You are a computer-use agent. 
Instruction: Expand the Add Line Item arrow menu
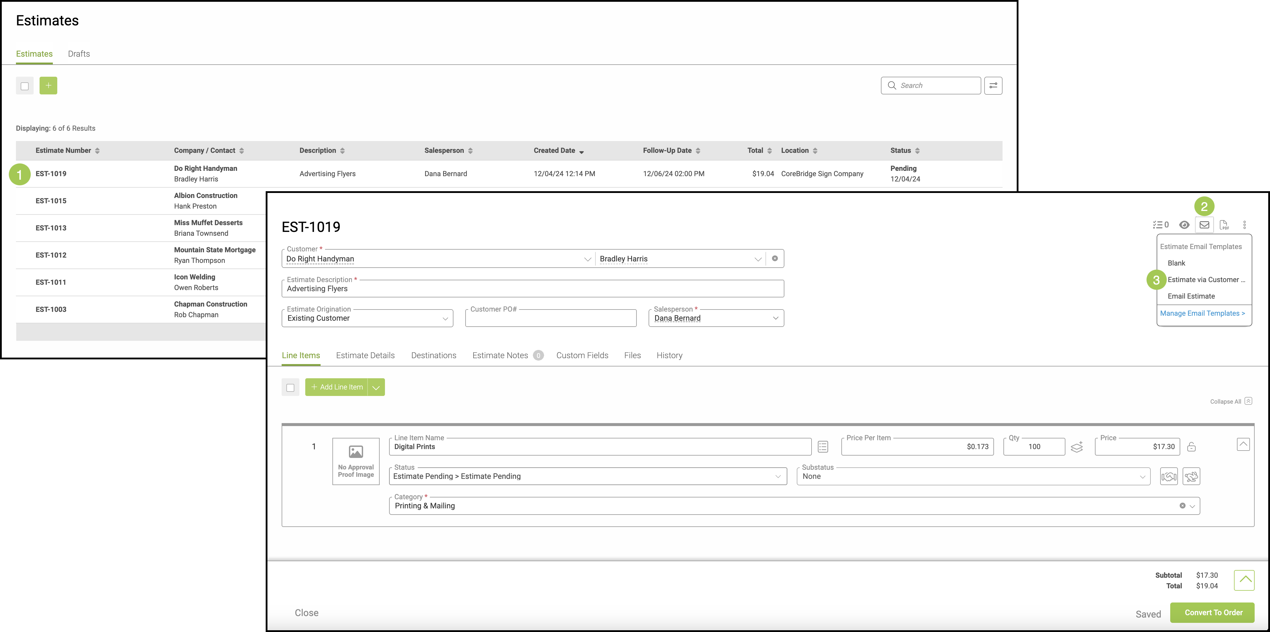coord(376,387)
